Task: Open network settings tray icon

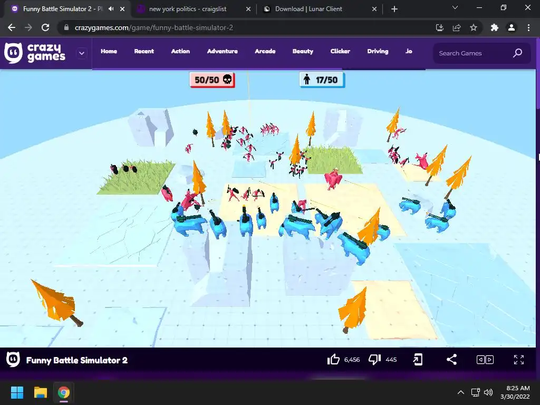Action: click(x=476, y=392)
